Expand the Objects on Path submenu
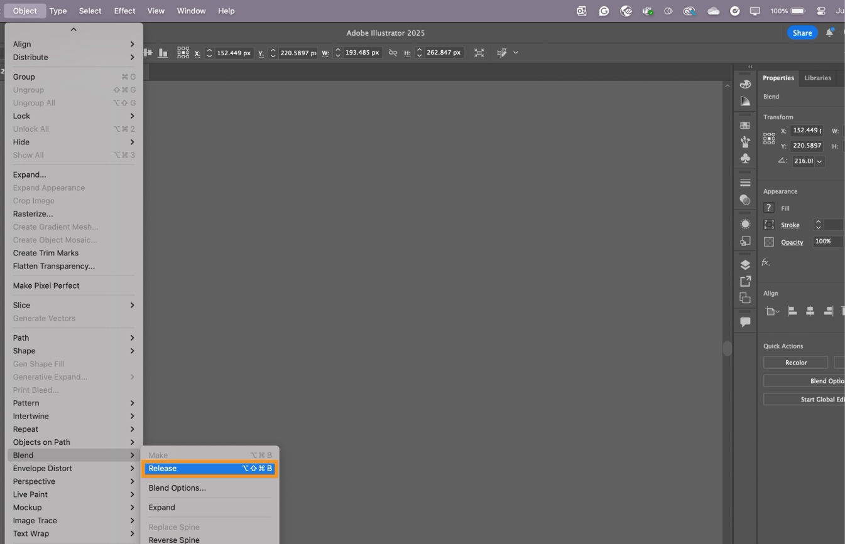The height and width of the screenshot is (544, 845). click(41, 442)
